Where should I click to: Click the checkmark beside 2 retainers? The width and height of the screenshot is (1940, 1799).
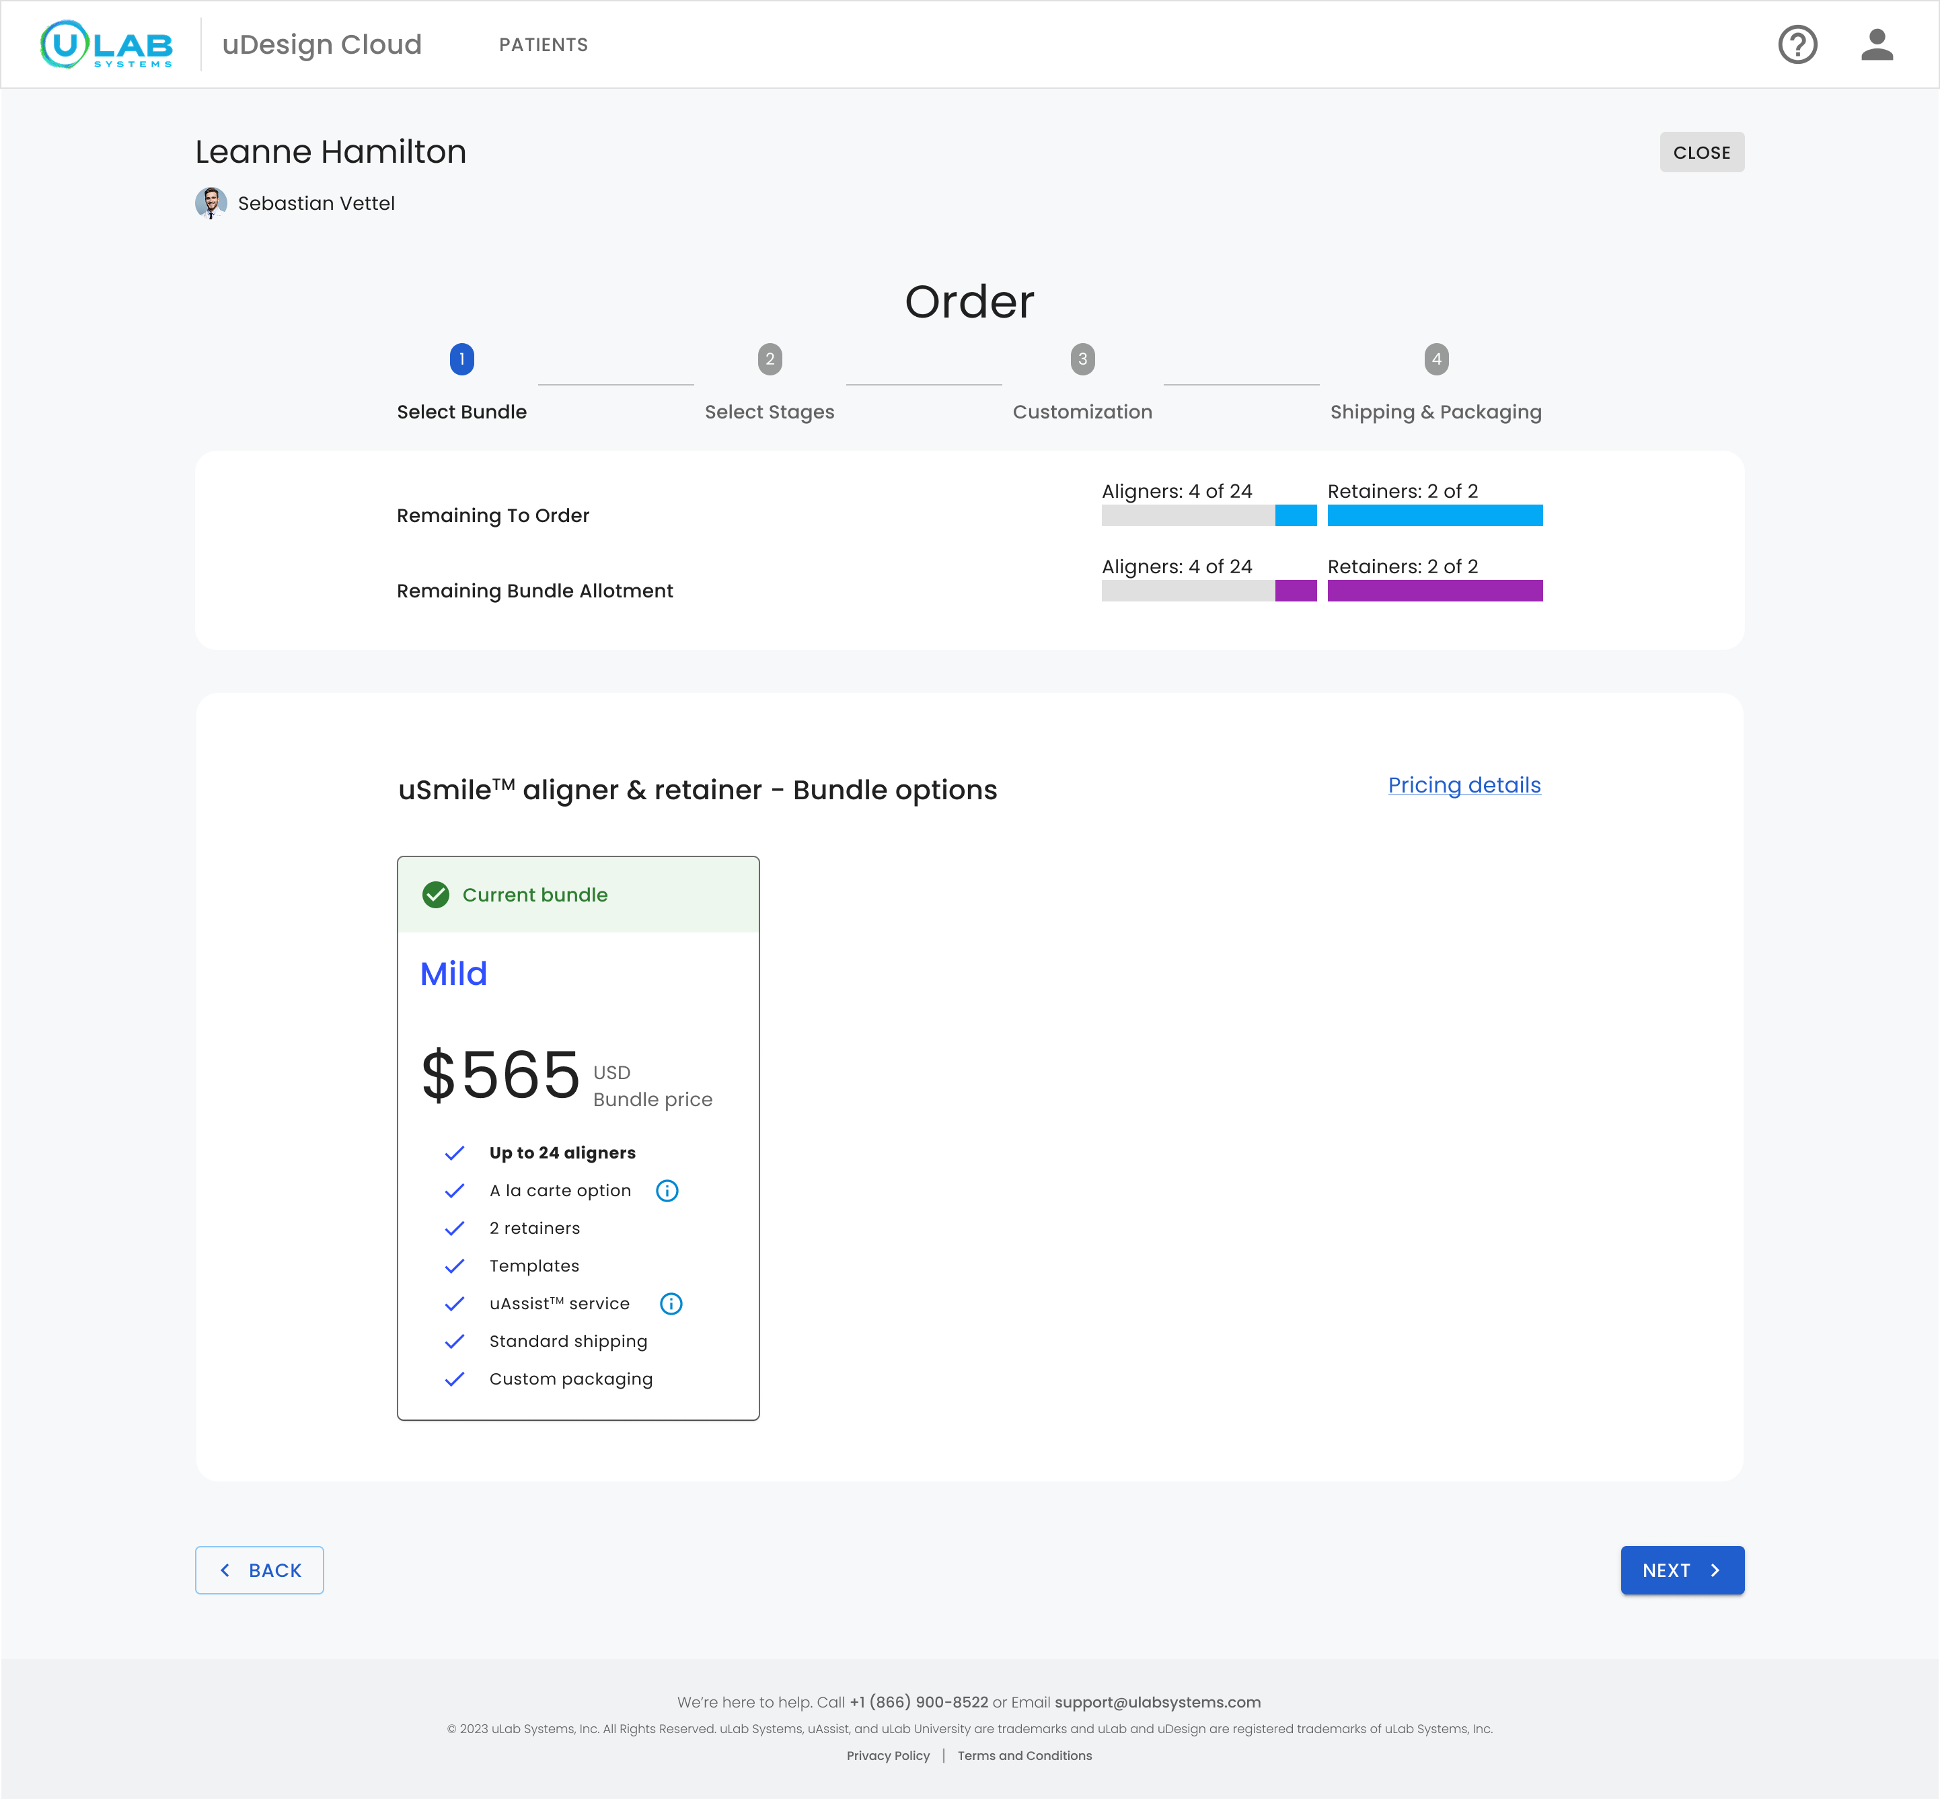click(455, 1228)
